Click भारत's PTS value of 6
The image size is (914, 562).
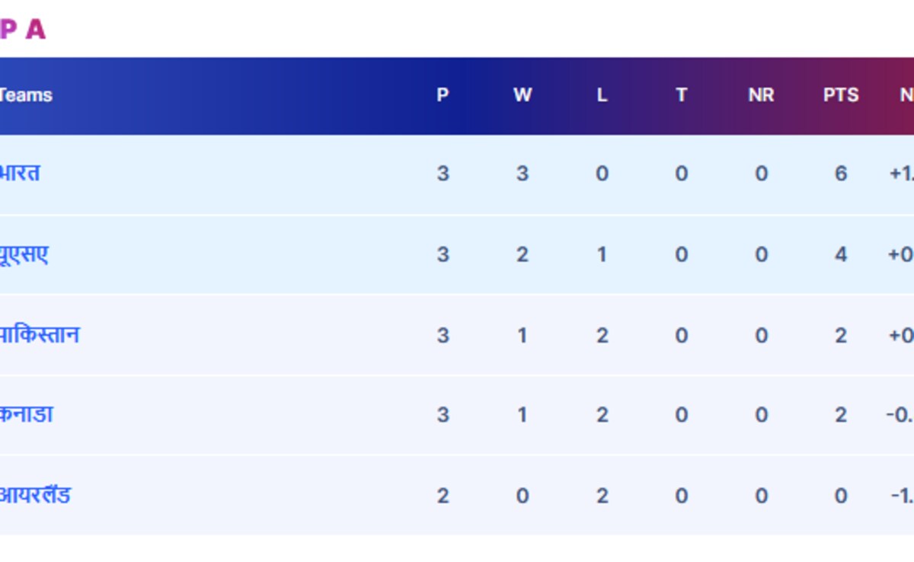pos(841,174)
